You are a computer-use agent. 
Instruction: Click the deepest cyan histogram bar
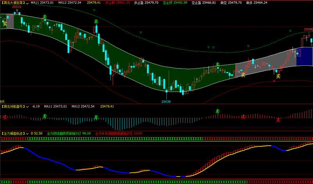tap(120, 124)
